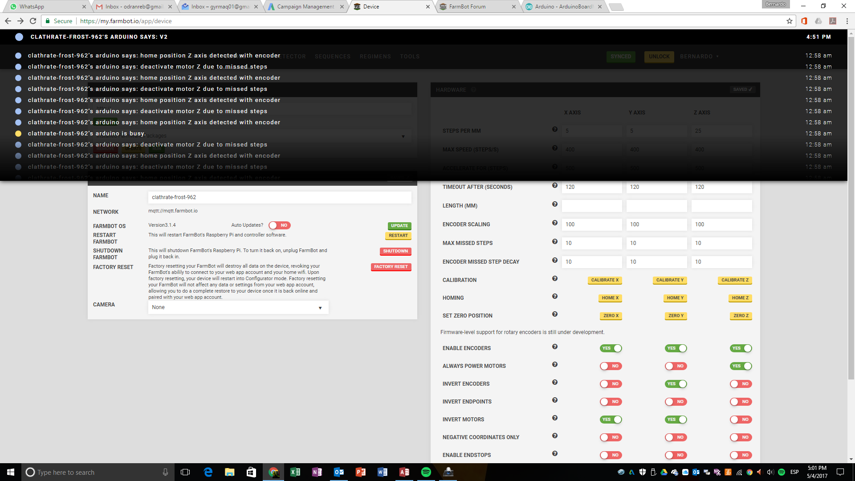
Task: Toggle Enable Encoders for Z axis
Action: 741,348
